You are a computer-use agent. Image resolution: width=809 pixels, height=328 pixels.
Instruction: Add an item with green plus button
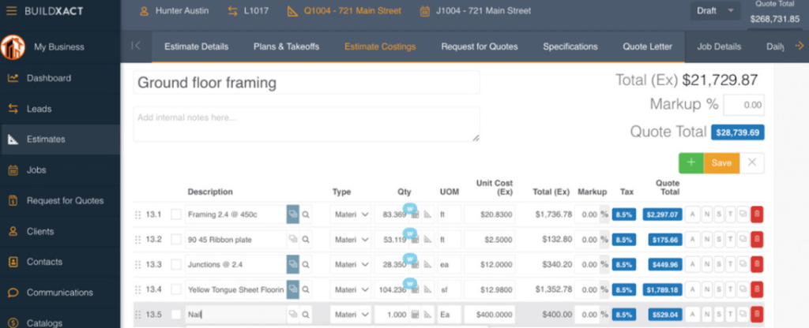pyautogui.click(x=691, y=162)
